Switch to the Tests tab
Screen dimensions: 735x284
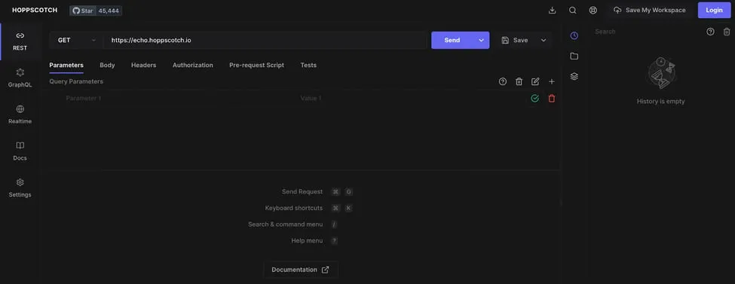(308, 65)
